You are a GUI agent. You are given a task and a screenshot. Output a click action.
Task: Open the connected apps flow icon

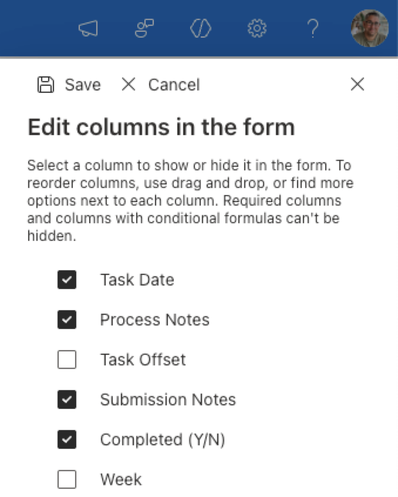tap(144, 28)
